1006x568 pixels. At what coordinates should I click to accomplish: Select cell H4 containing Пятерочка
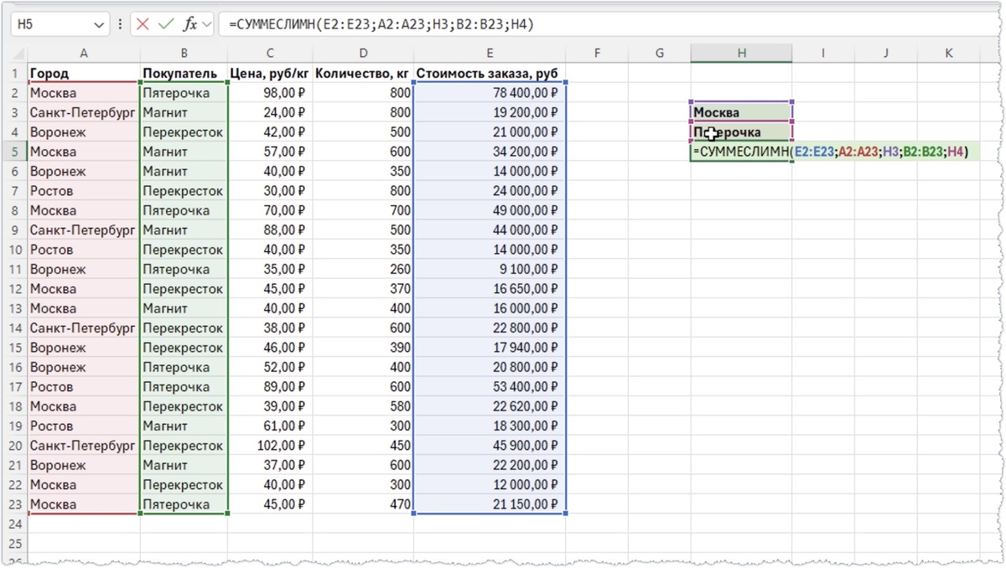click(742, 132)
